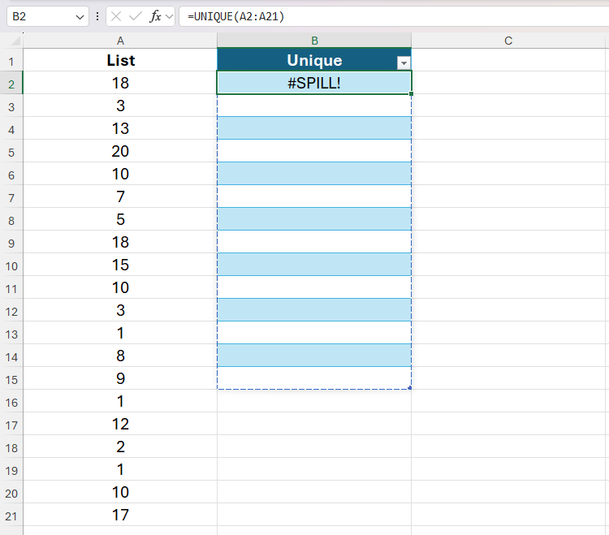Screen dimensions: 609x535
Task: Select column B header
Action: (314, 41)
